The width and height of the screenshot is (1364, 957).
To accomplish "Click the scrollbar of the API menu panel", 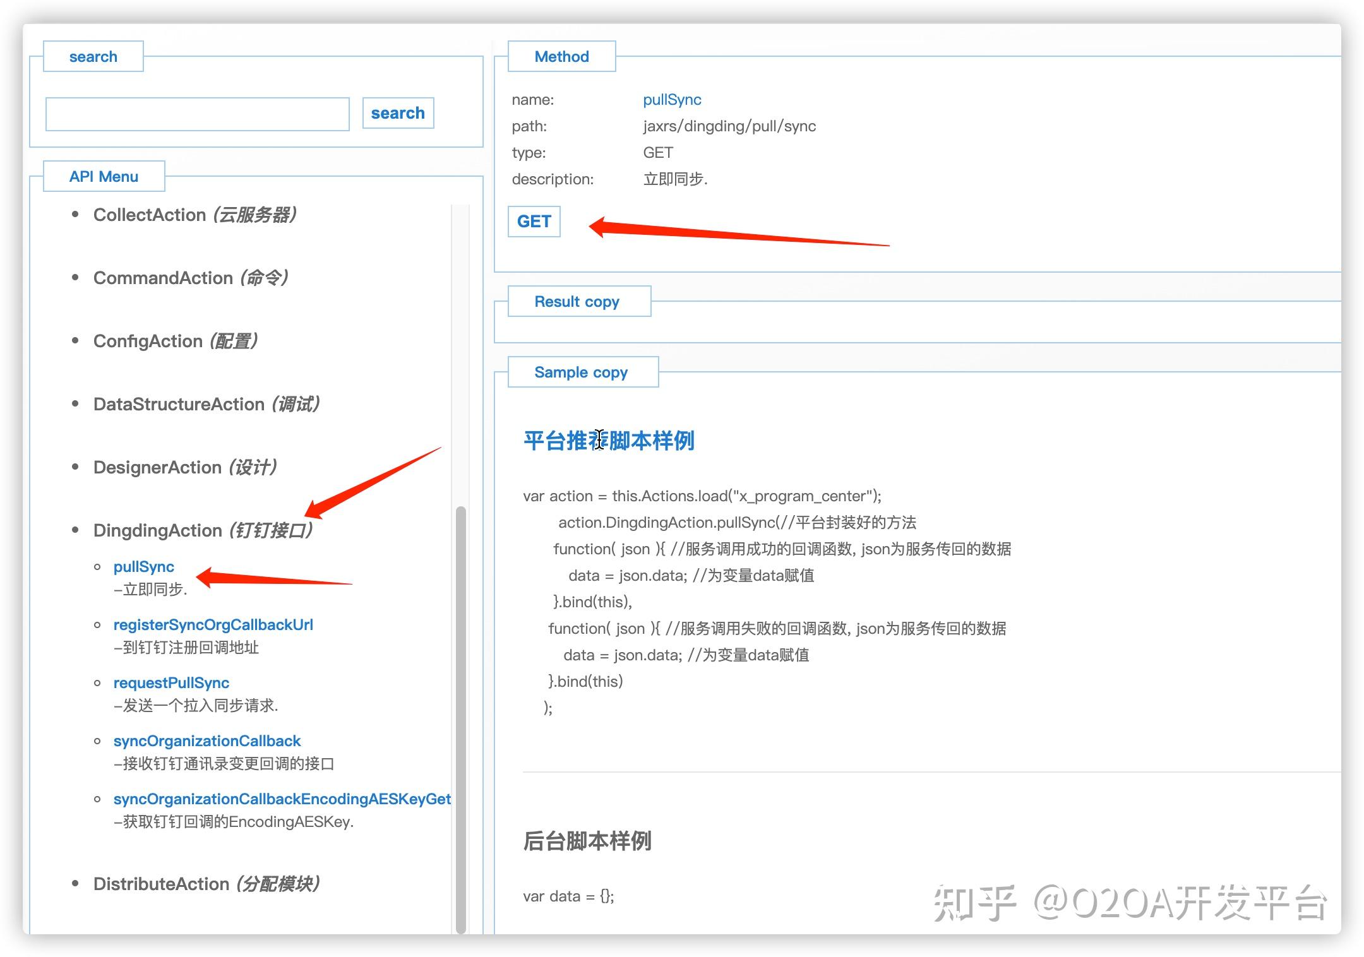I will click(x=460, y=694).
